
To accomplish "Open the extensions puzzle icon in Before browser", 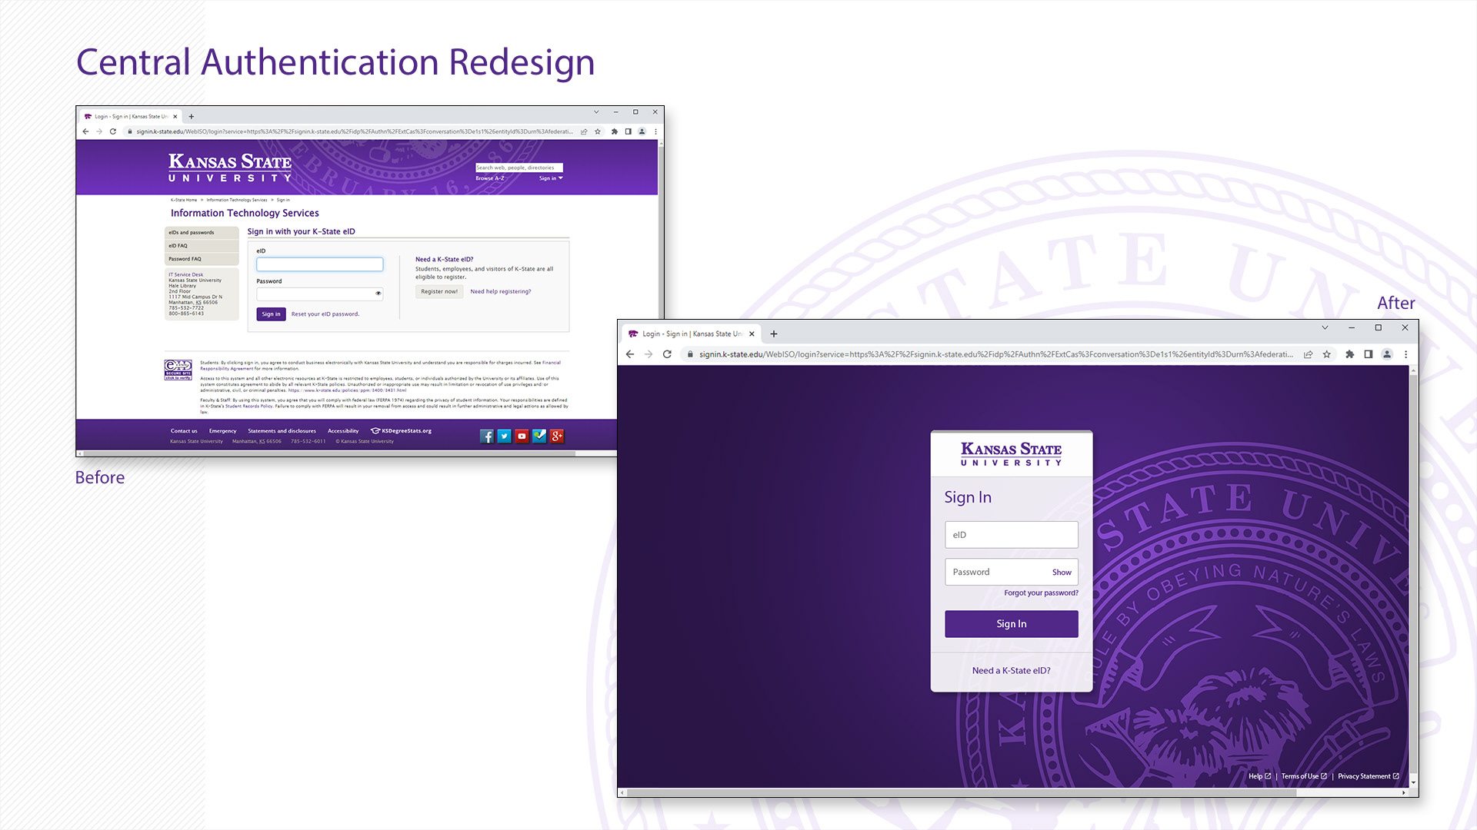I will pos(614,131).
